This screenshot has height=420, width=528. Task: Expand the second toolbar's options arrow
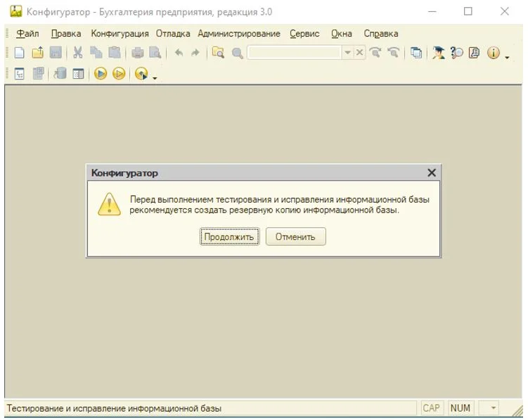point(155,78)
